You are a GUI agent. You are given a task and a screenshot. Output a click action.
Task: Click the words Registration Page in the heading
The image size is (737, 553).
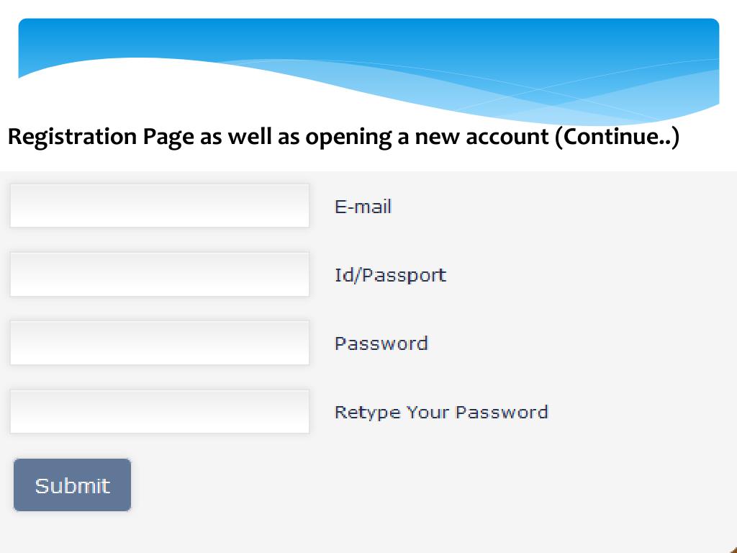point(101,138)
